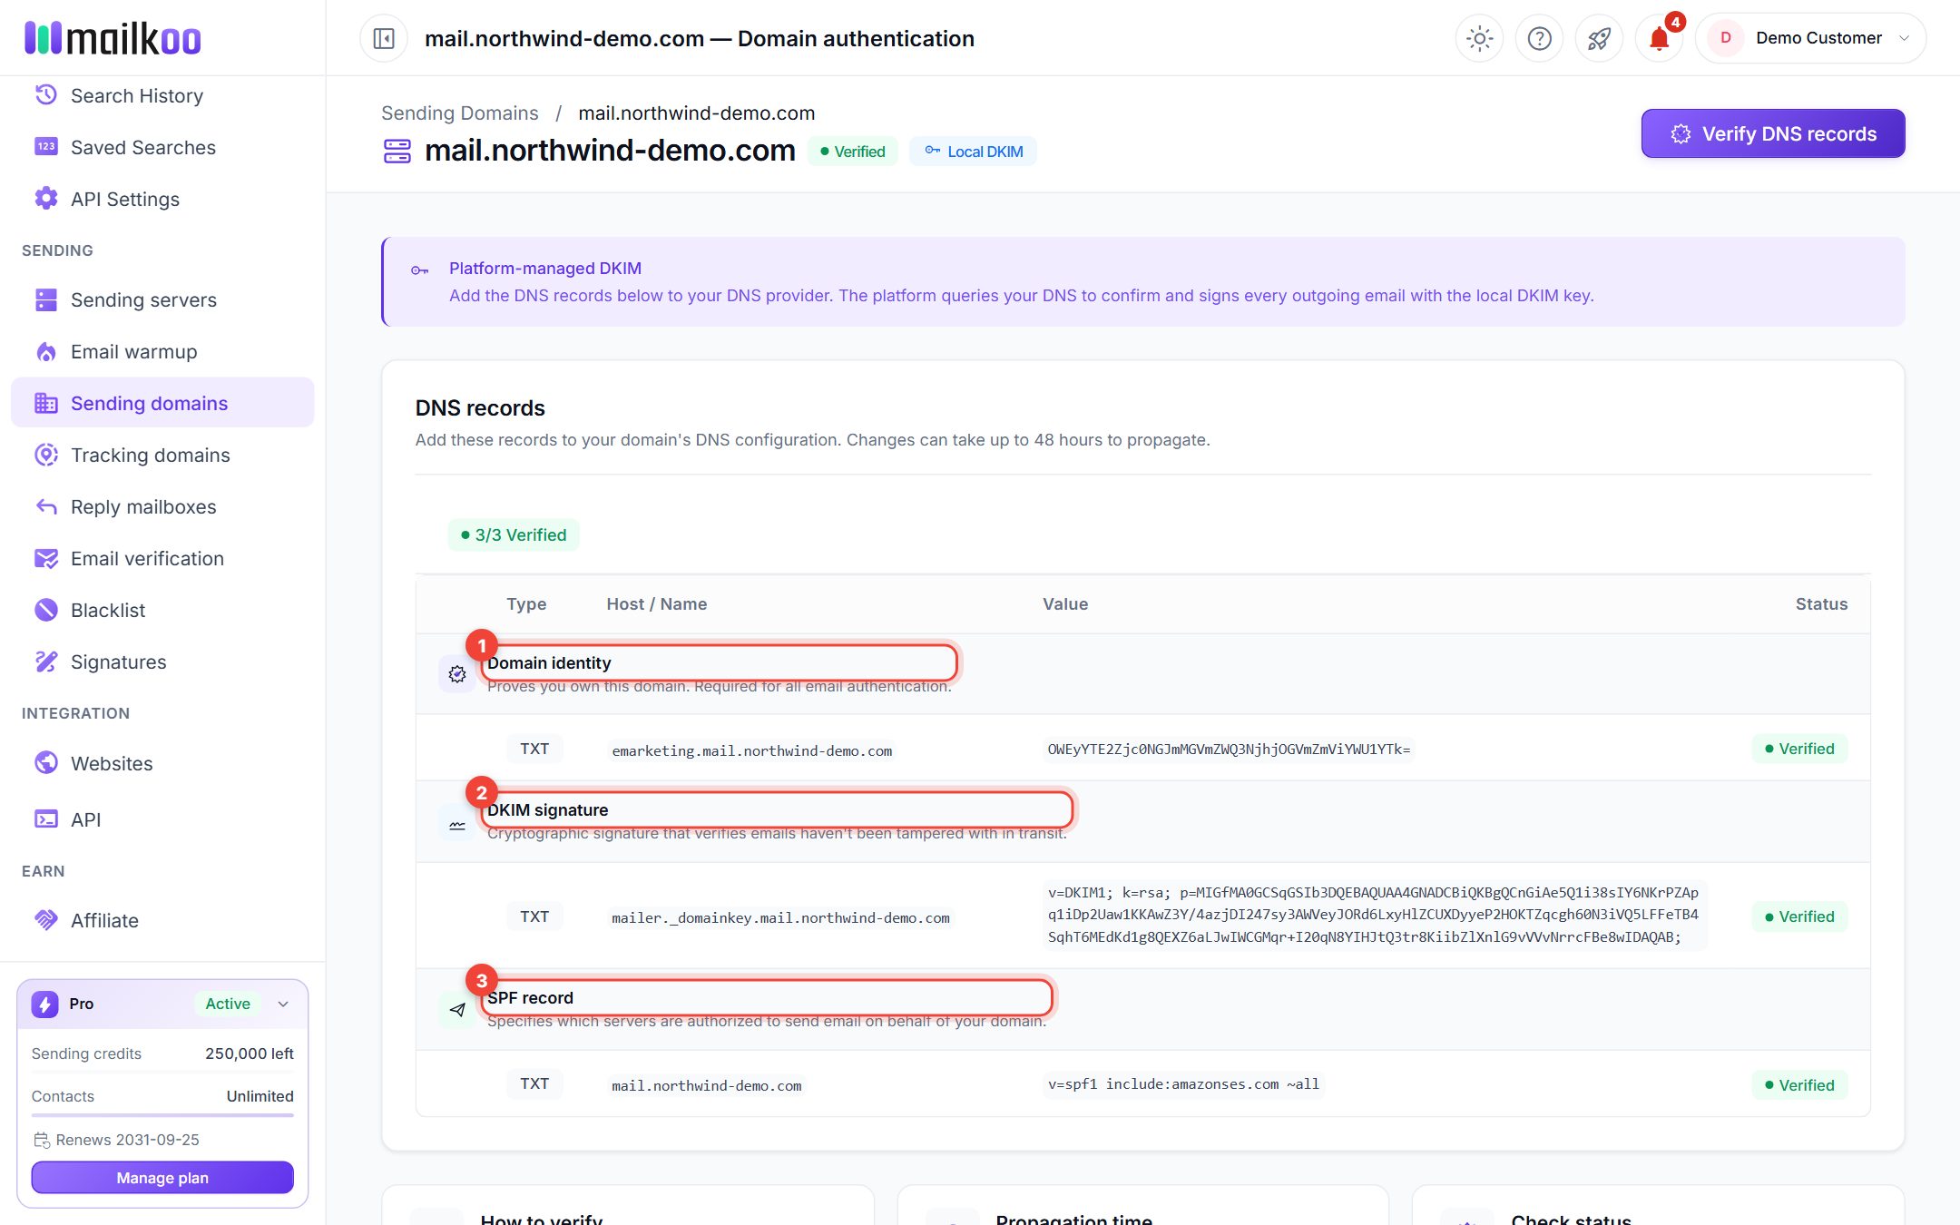Click the Domain identity section badge icon

click(457, 674)
